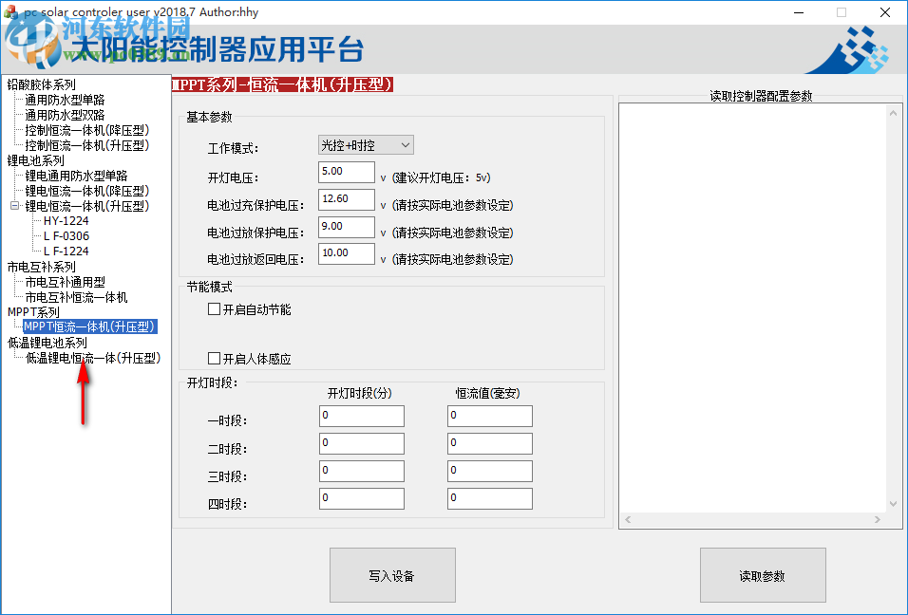908x615 pixels.
Task: Click the 三时段 恒流值(毫安) field
Action: tap(490, 471)
